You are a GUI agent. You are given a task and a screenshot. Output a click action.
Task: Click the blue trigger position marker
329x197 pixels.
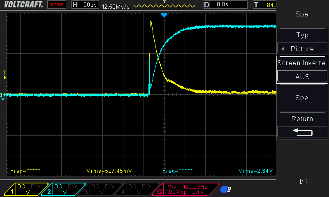pos(164,15)
